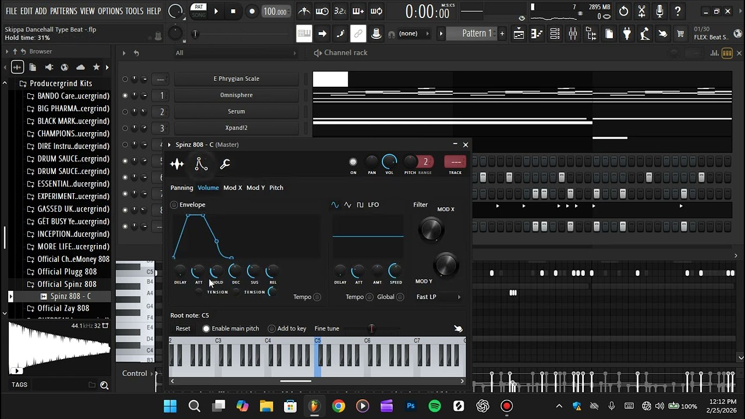Mute the Serum channel
The width and height of the screenshot is (745, 419).
125,111
